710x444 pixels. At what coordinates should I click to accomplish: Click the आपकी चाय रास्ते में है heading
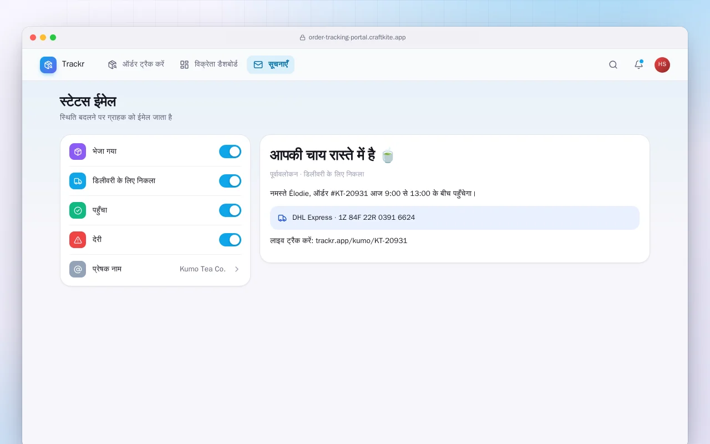tap(323, 155)
